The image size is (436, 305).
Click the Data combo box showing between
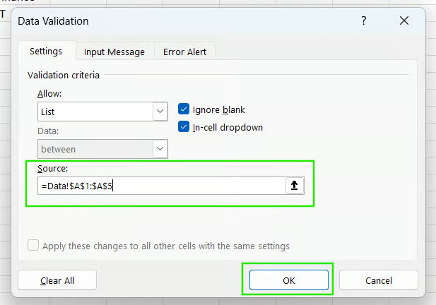tap(95, 149)
